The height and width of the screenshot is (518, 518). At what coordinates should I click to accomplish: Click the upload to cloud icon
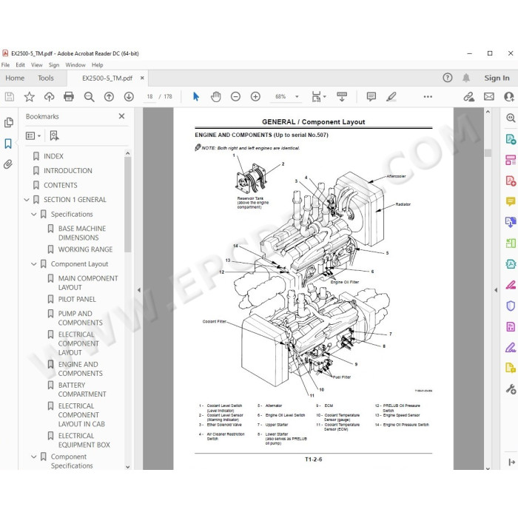point(50,97)
